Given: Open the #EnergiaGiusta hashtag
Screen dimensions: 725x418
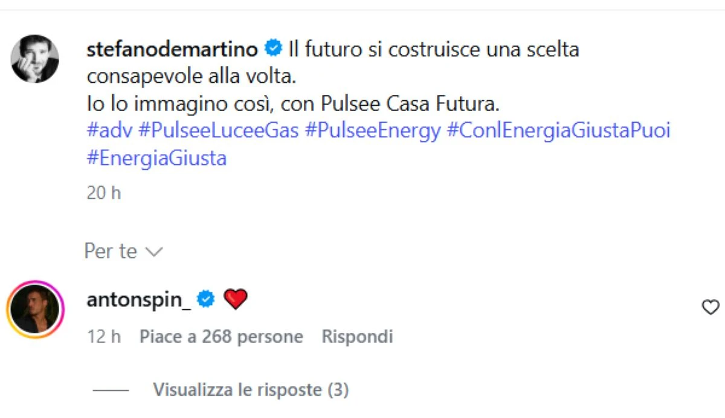Looking at the screenshot, I should point(155,158).
